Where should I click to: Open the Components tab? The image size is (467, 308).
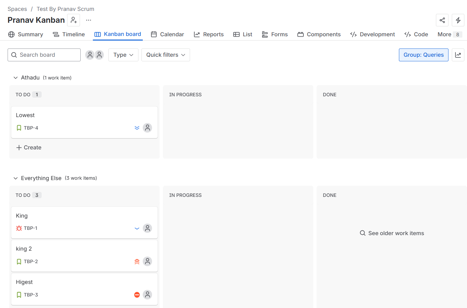pyautogui.click(x=319, y=35)
